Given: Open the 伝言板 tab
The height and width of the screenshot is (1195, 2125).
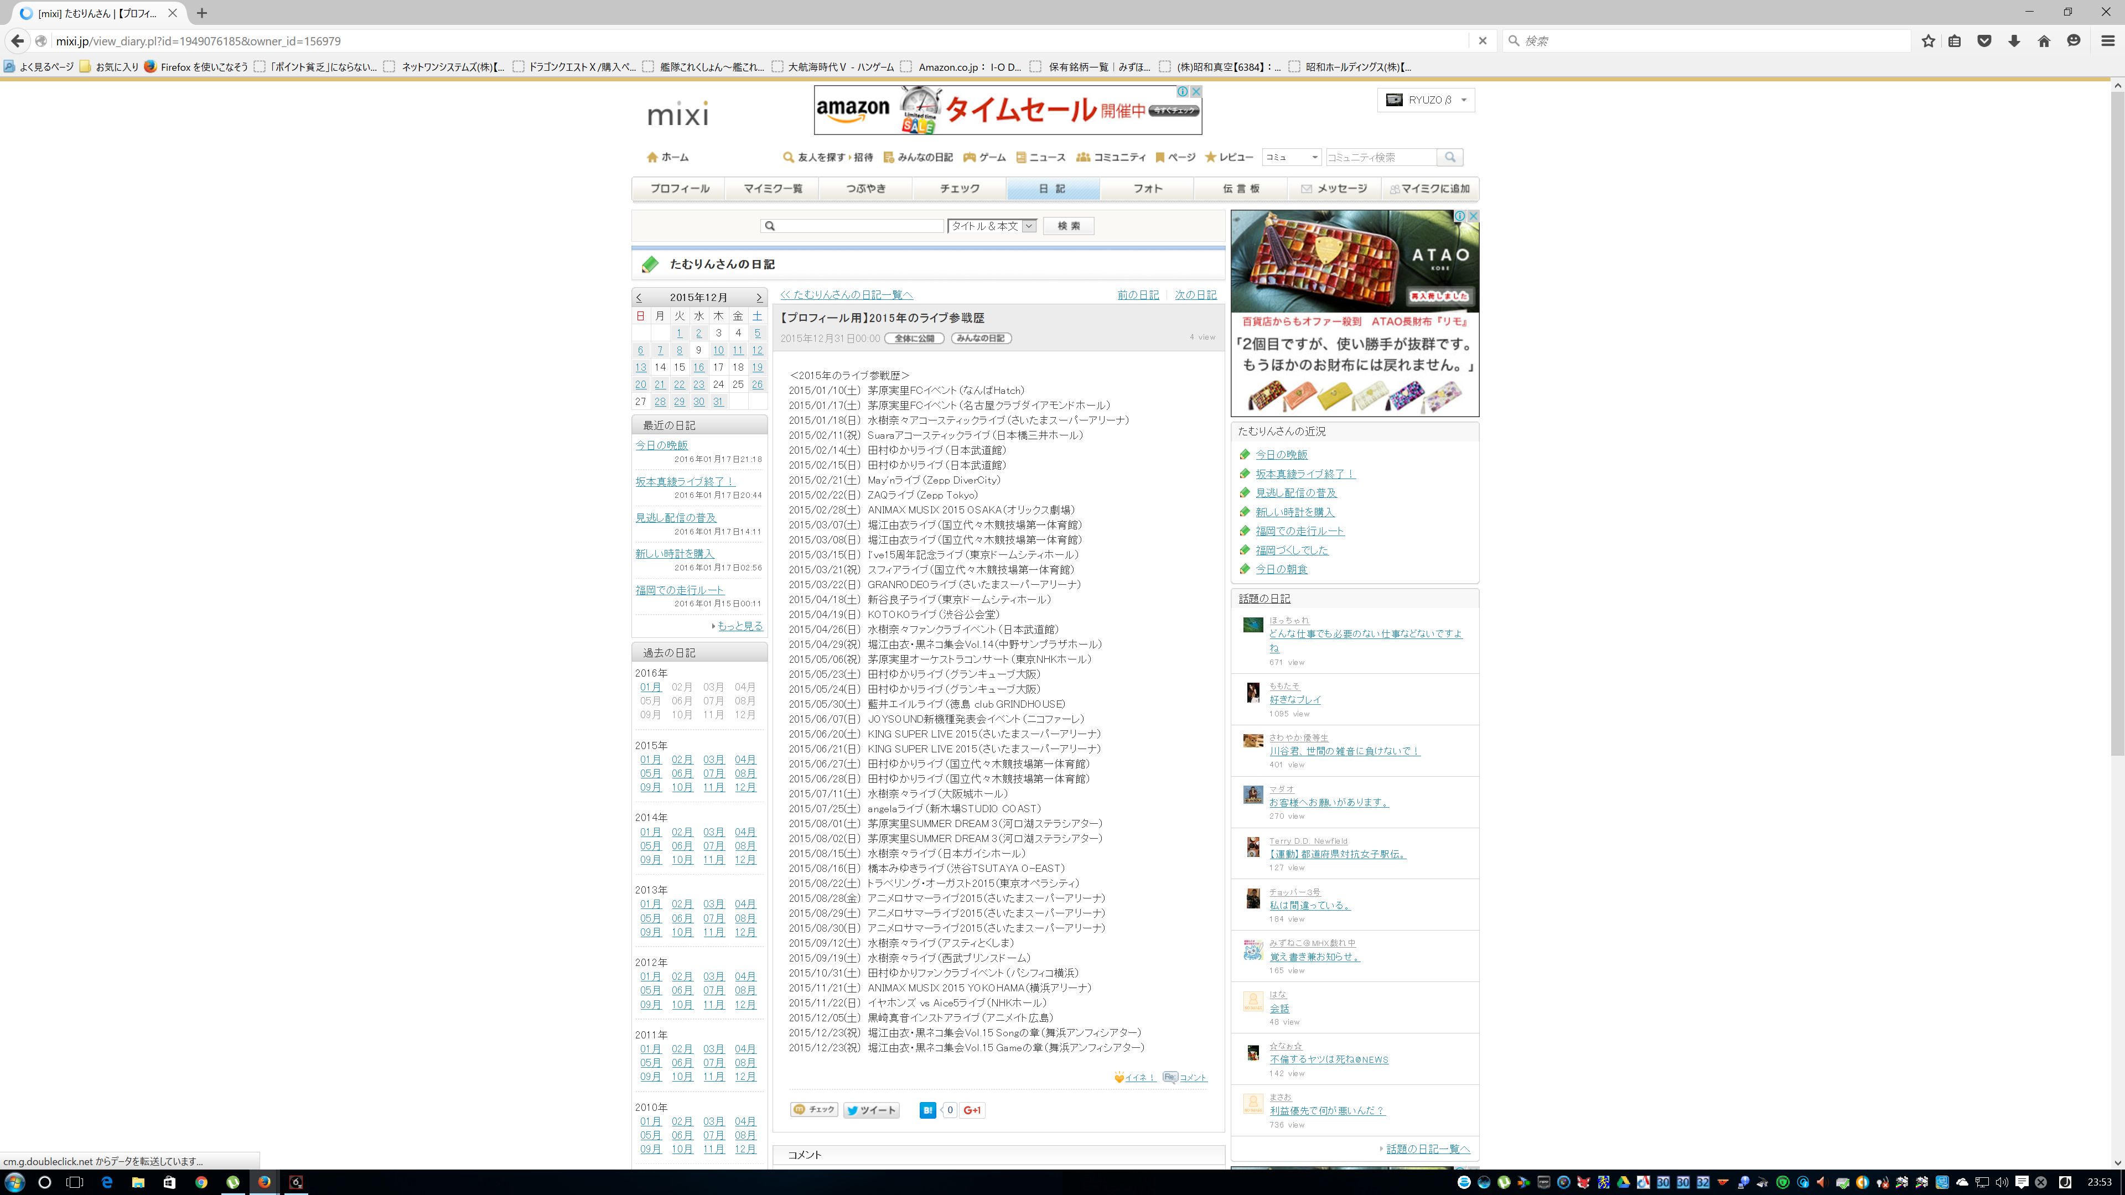Looking at the screenshot, I should (1241, 189).
